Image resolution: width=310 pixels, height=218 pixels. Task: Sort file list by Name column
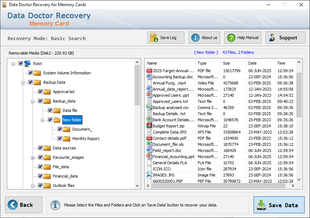click(x=170, y=63)
